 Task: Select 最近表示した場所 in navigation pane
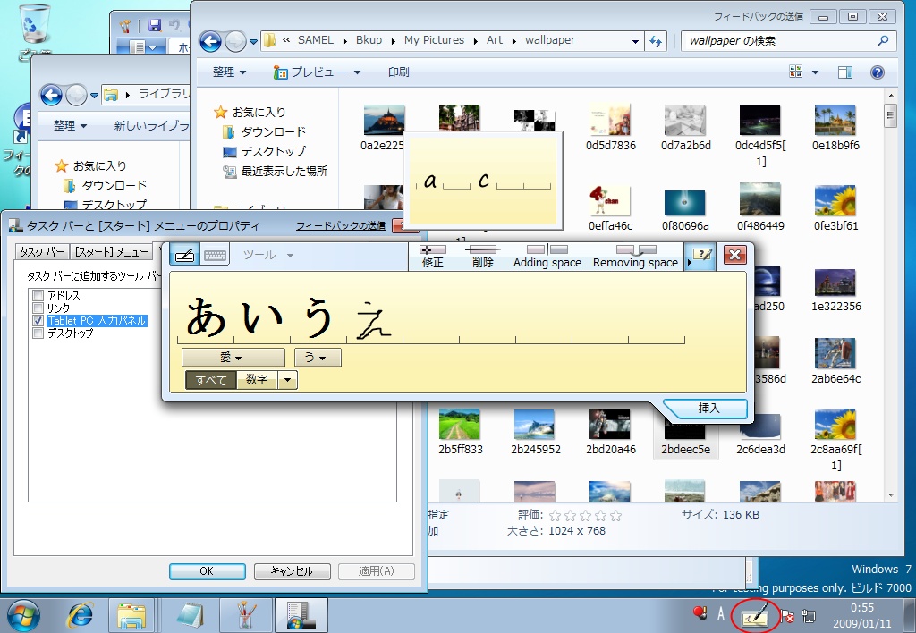point(276,171)
